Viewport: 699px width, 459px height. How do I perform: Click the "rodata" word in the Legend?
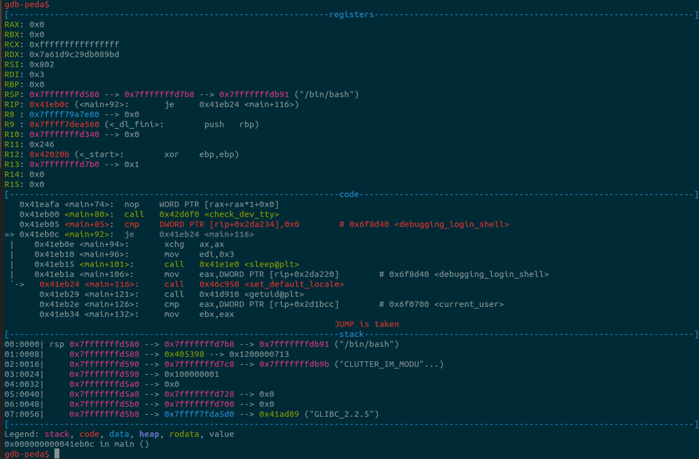[184, 434]
